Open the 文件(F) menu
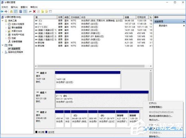 (x=5, y=7)
